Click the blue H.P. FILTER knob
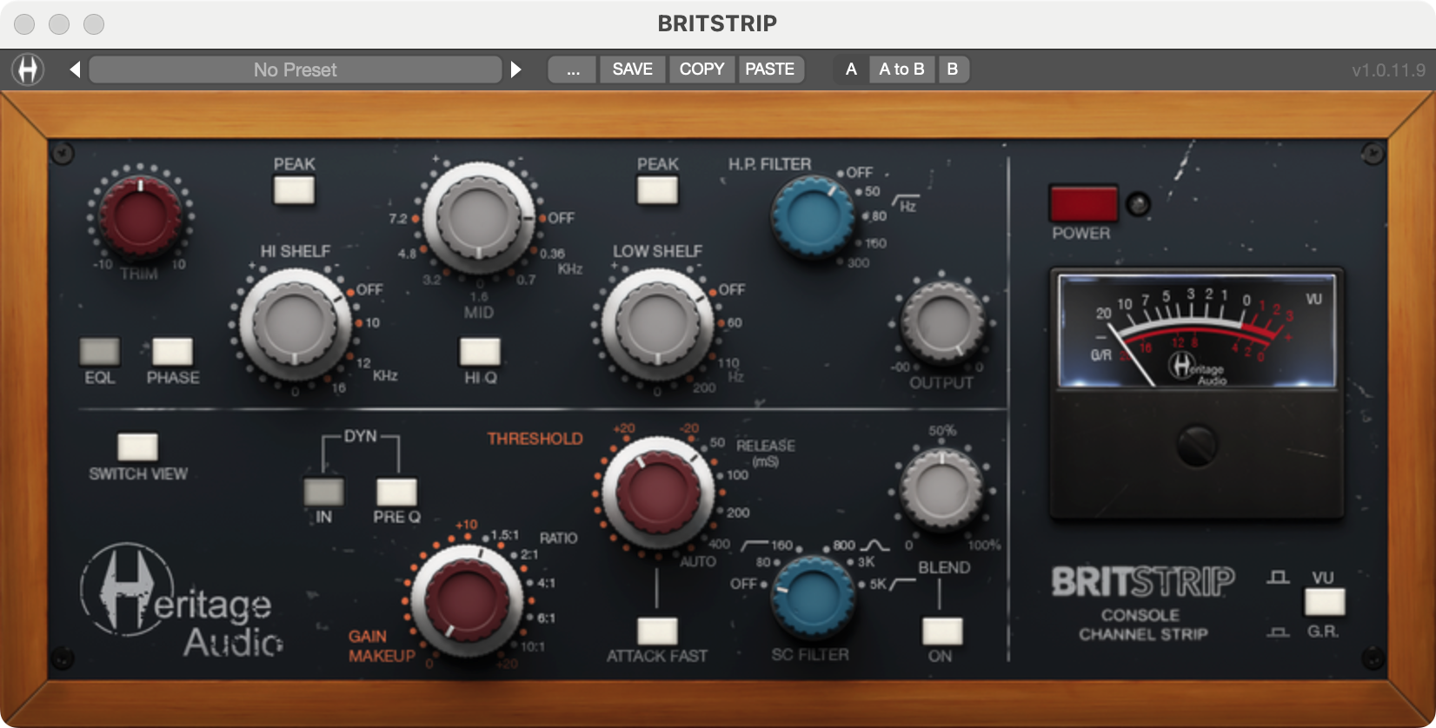This screenshot has height=728, width=1436. click(x=813, y=217)
